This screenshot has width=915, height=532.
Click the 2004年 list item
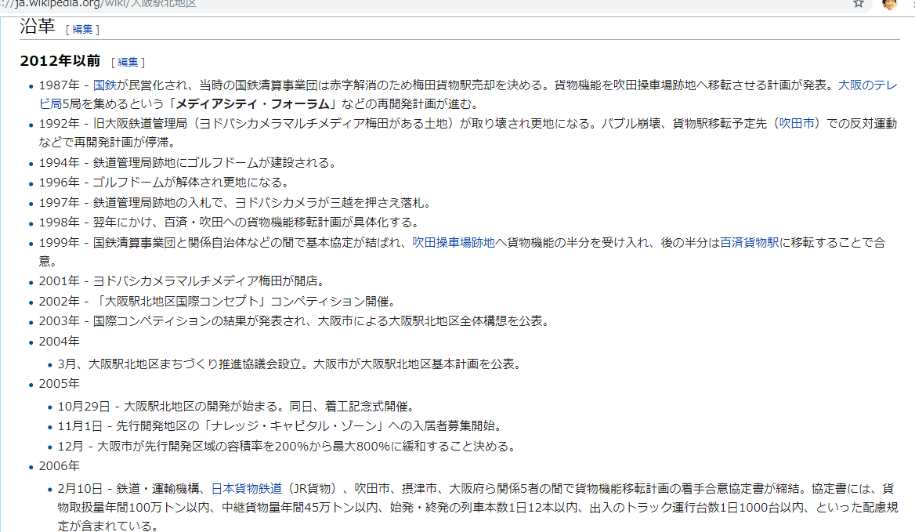59,342
